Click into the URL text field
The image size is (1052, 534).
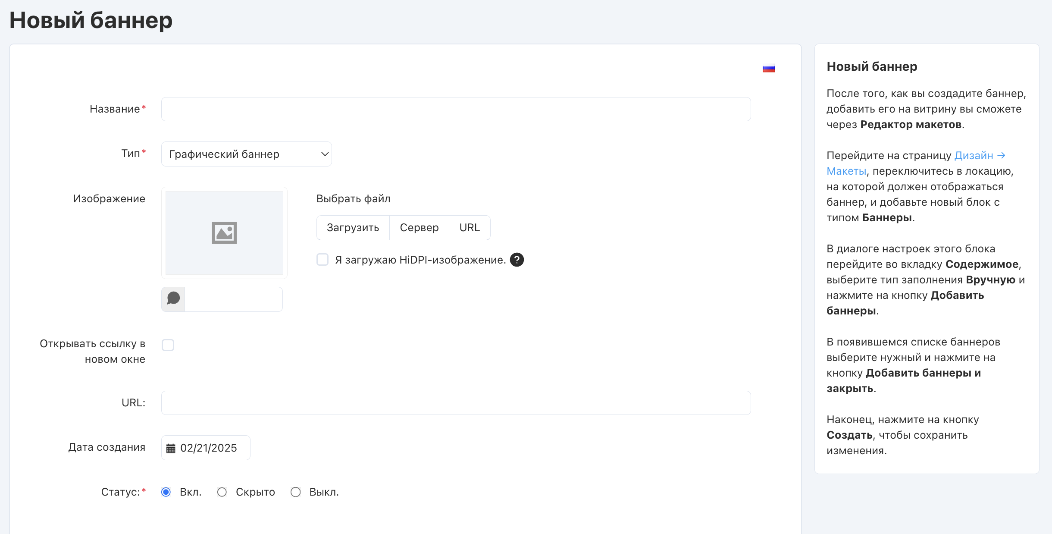click(456, 403)
